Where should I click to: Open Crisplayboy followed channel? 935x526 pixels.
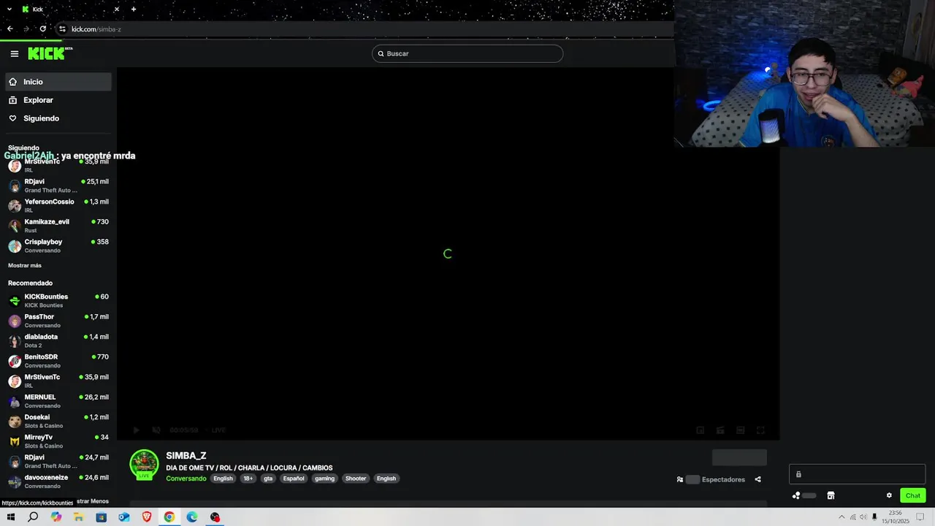(x=58, y=245)
